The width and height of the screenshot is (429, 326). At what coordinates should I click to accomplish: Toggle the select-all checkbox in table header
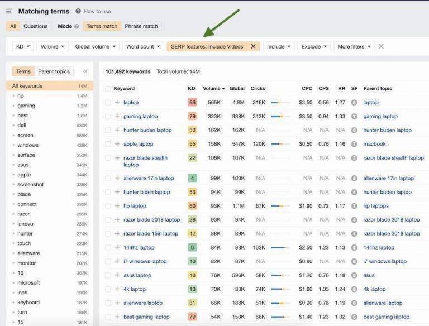click(108, 89)
